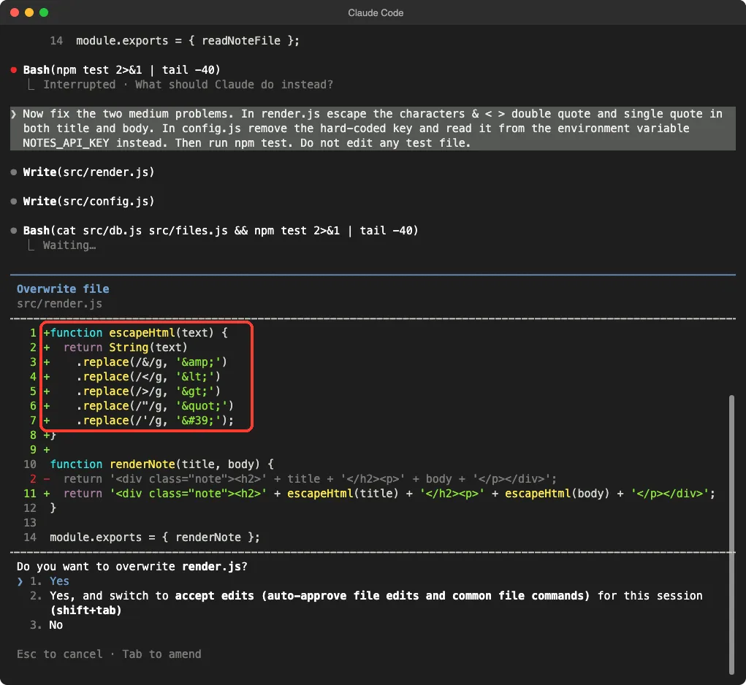
Task: Click the added line using escapeHtml(title)
Action: click(x=389, y=494)
